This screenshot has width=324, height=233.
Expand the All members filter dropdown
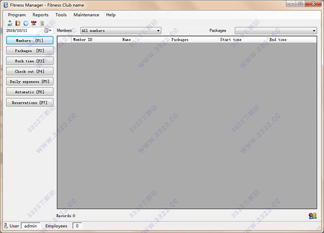158,31
